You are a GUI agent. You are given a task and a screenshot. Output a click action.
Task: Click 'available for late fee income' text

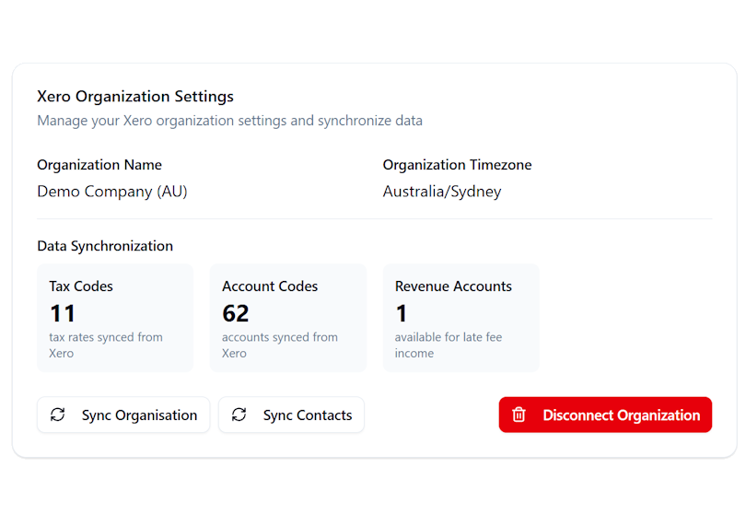[449, 345]
